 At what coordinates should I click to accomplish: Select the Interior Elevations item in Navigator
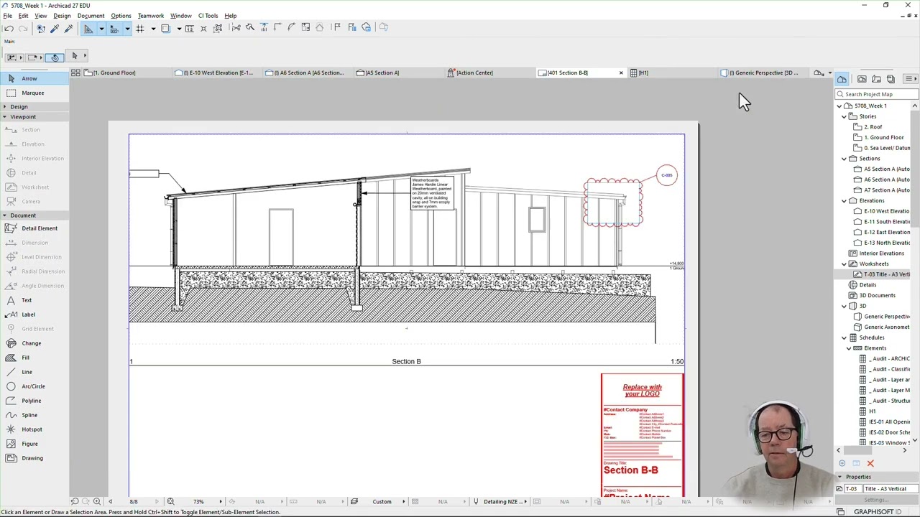[881, 253]
